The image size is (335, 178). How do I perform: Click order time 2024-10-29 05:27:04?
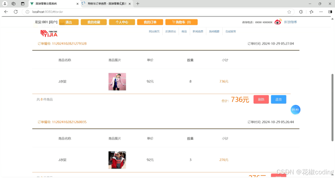278,44
